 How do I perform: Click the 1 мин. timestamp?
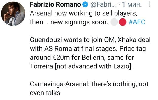click(x=132, y=5)
